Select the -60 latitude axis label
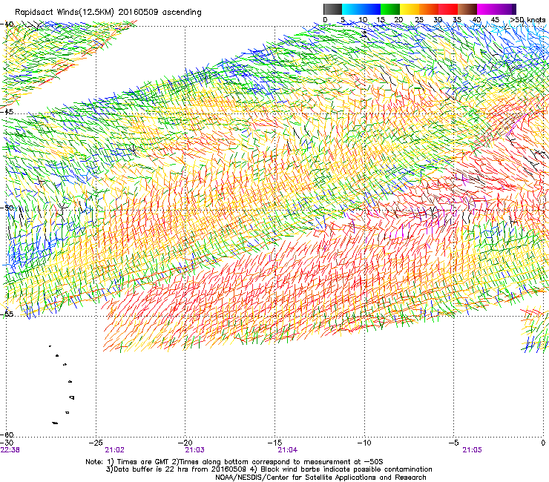 (x=7, y=435)
